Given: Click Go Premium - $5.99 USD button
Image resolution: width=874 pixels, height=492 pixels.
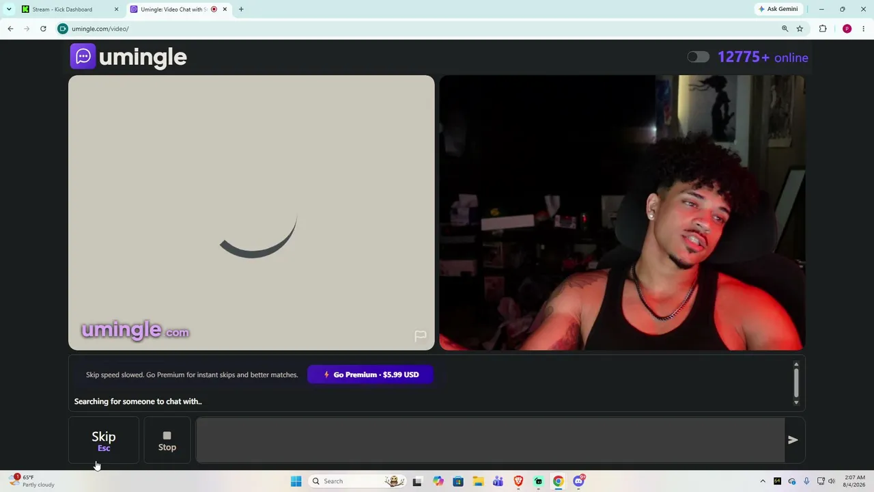Looking at the screenshot, I should point(370,374).
